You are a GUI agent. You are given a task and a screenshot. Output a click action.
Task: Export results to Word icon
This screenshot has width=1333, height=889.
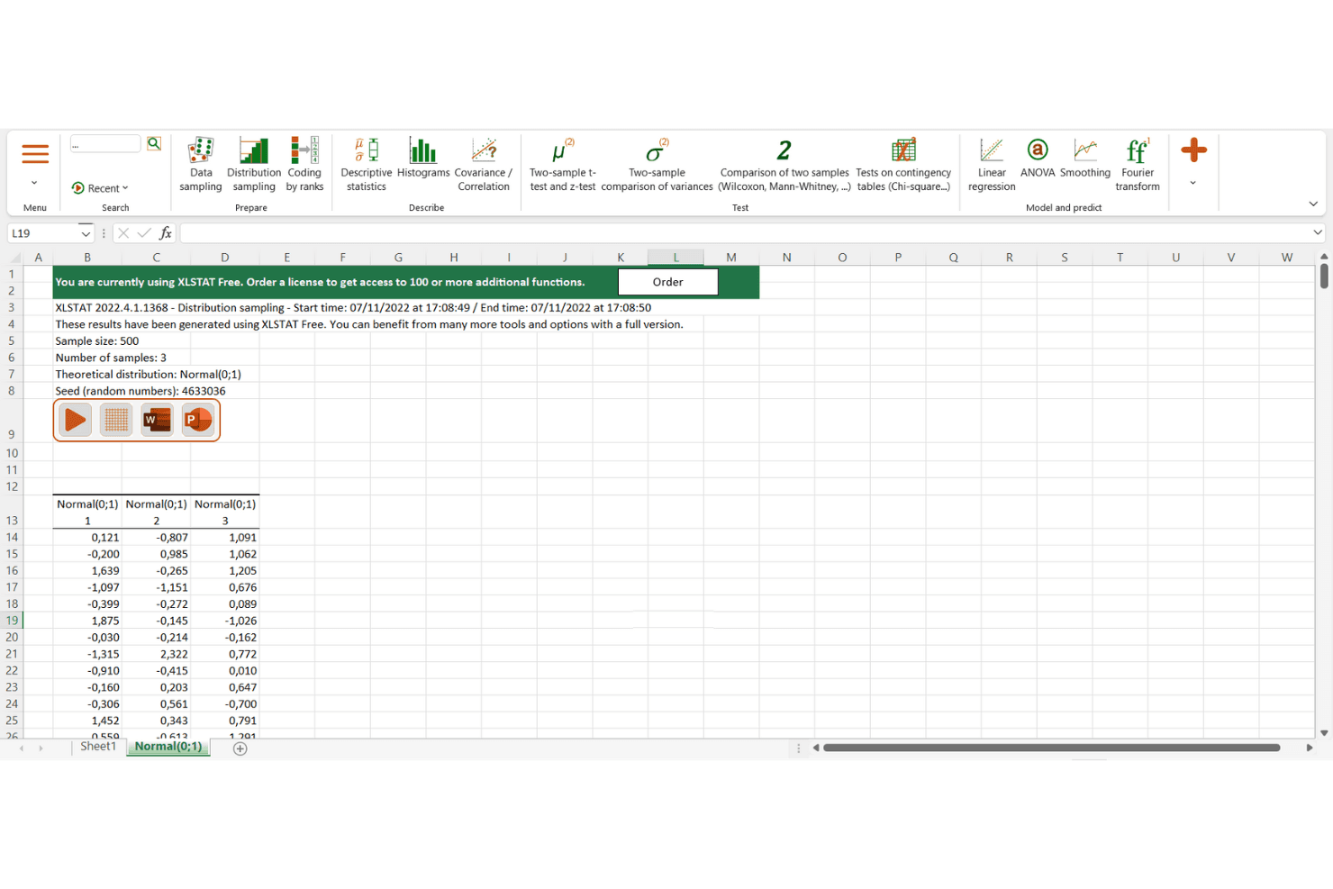pyautogui.click(x=157, y=420)
